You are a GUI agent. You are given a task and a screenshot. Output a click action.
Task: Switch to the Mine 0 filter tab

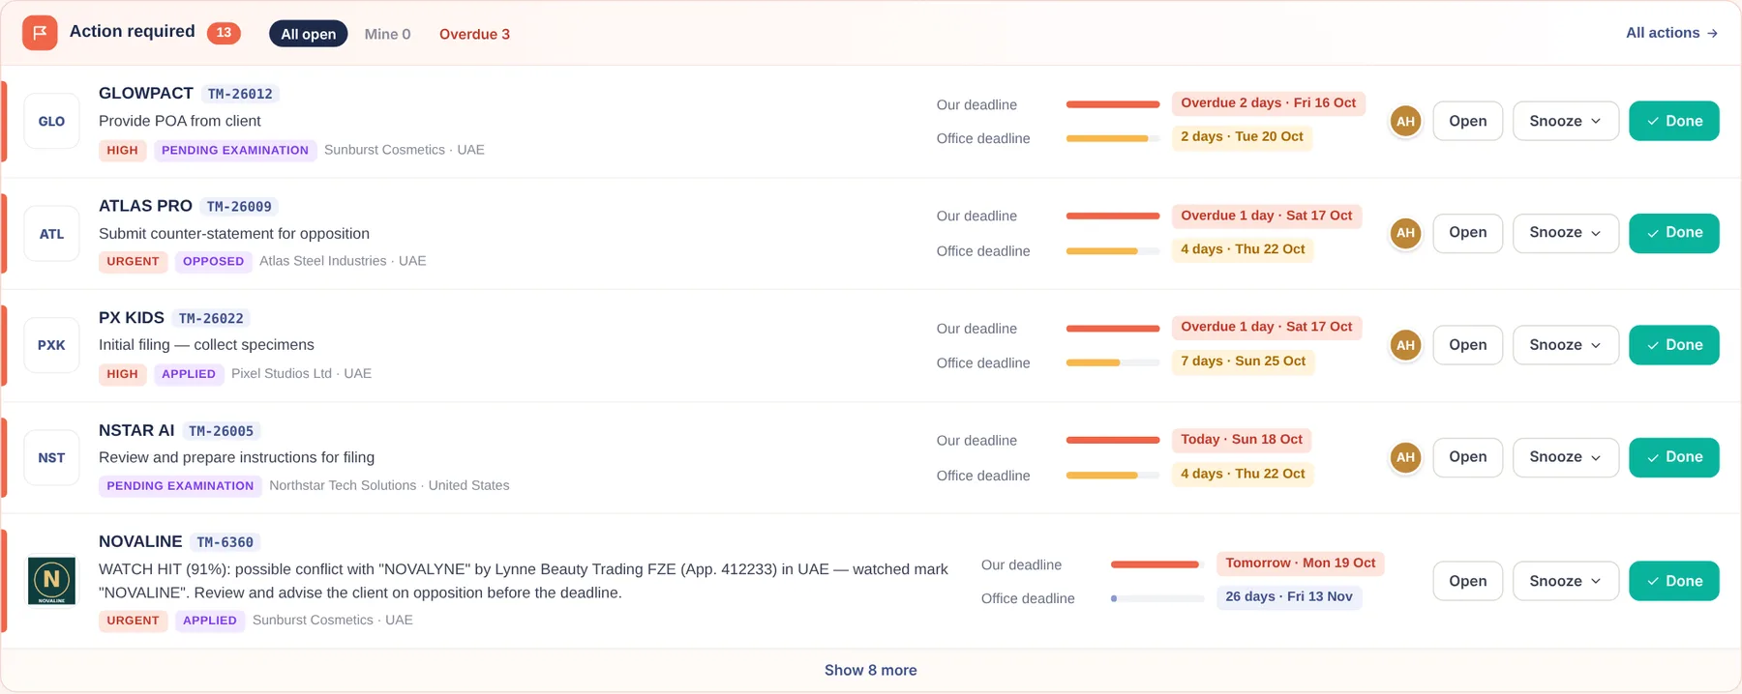387,34
